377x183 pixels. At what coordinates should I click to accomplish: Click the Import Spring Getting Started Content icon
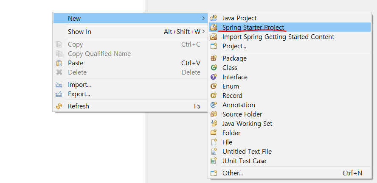click(x=214, y=37)
